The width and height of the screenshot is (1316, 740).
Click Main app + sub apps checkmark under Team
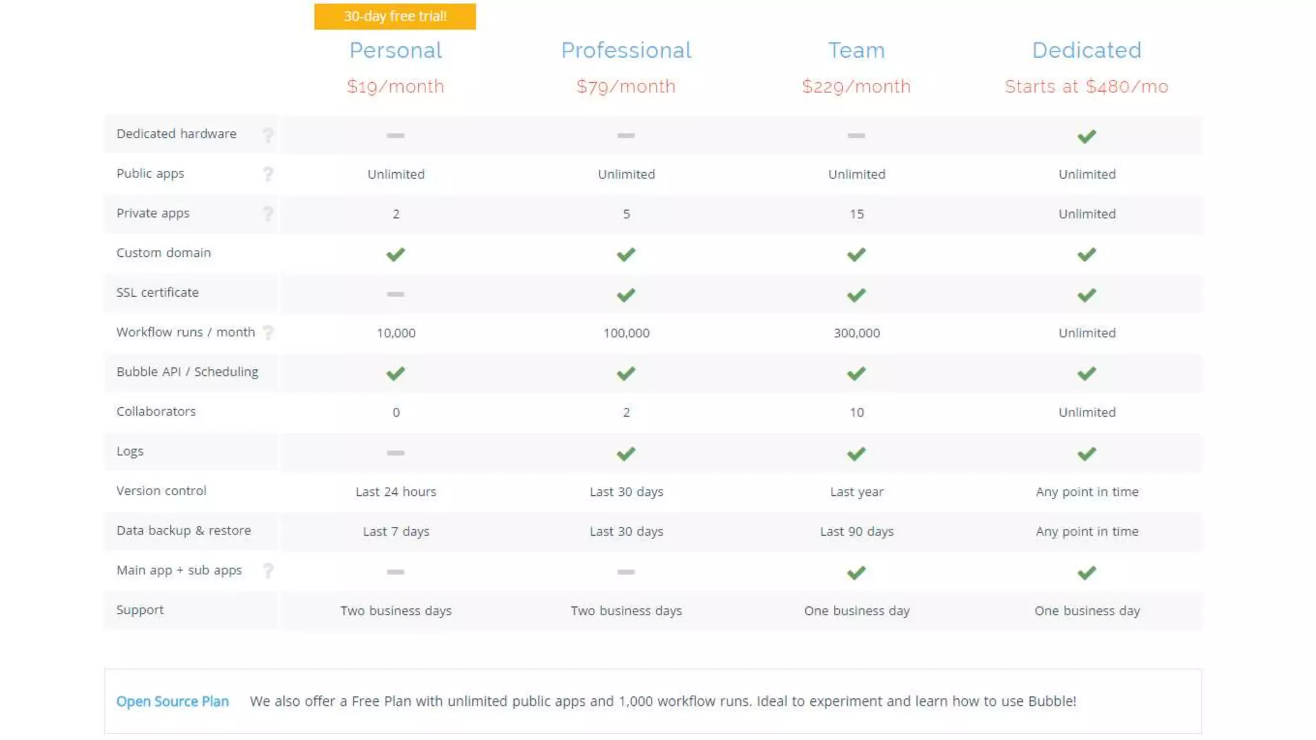[x=856, y=572]
